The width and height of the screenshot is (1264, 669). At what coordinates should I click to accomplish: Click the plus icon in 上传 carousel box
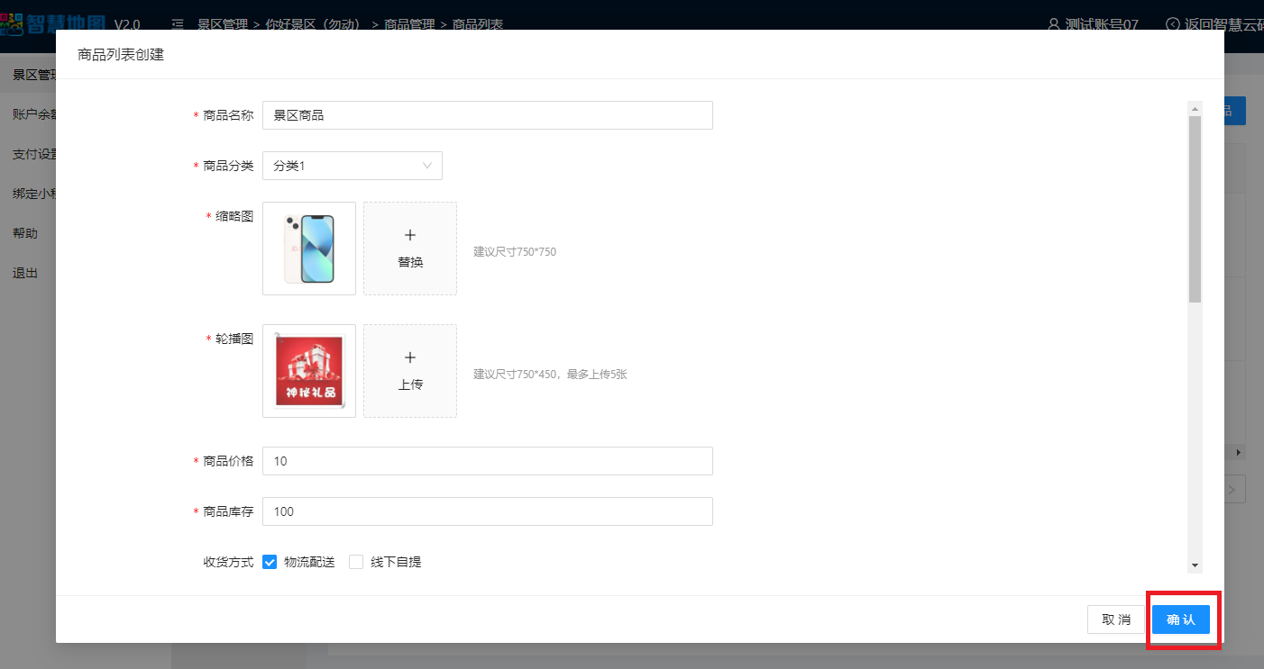point(410,357)
